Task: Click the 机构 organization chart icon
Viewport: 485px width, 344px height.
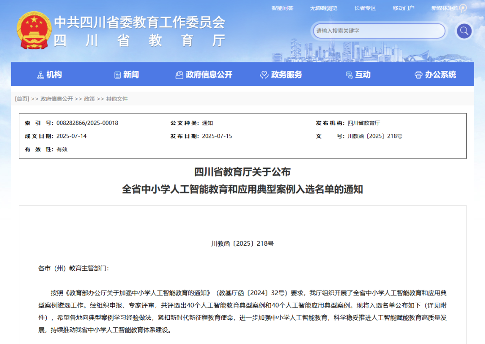Action: coord(40,75)
